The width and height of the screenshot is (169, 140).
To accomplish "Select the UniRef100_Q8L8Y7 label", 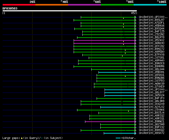I will click(x=152, y=93).
